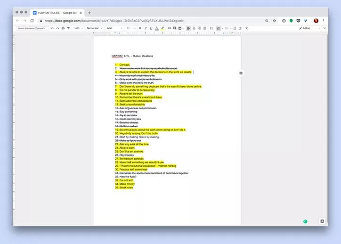Screen dimensions: 341x244
Task: Center align the text
Action: [x=194, y=28]
